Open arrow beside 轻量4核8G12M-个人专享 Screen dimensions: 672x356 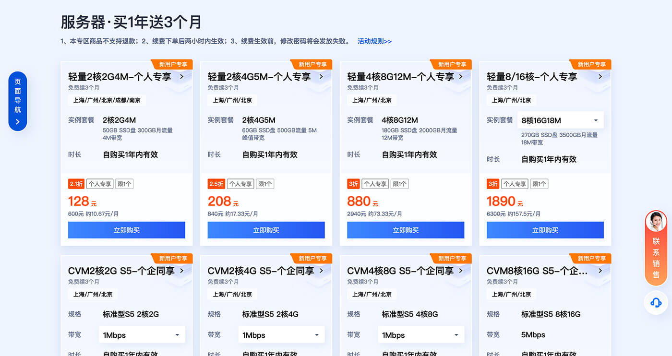pos(461,76)
